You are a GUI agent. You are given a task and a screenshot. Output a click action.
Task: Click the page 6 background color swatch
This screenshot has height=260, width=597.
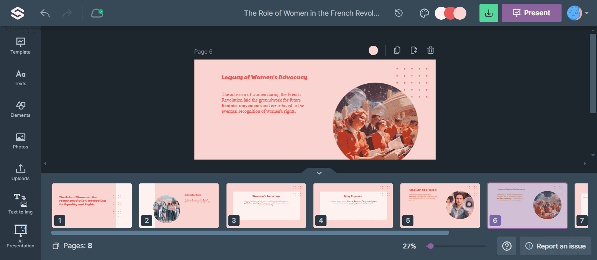pos(373,51)
